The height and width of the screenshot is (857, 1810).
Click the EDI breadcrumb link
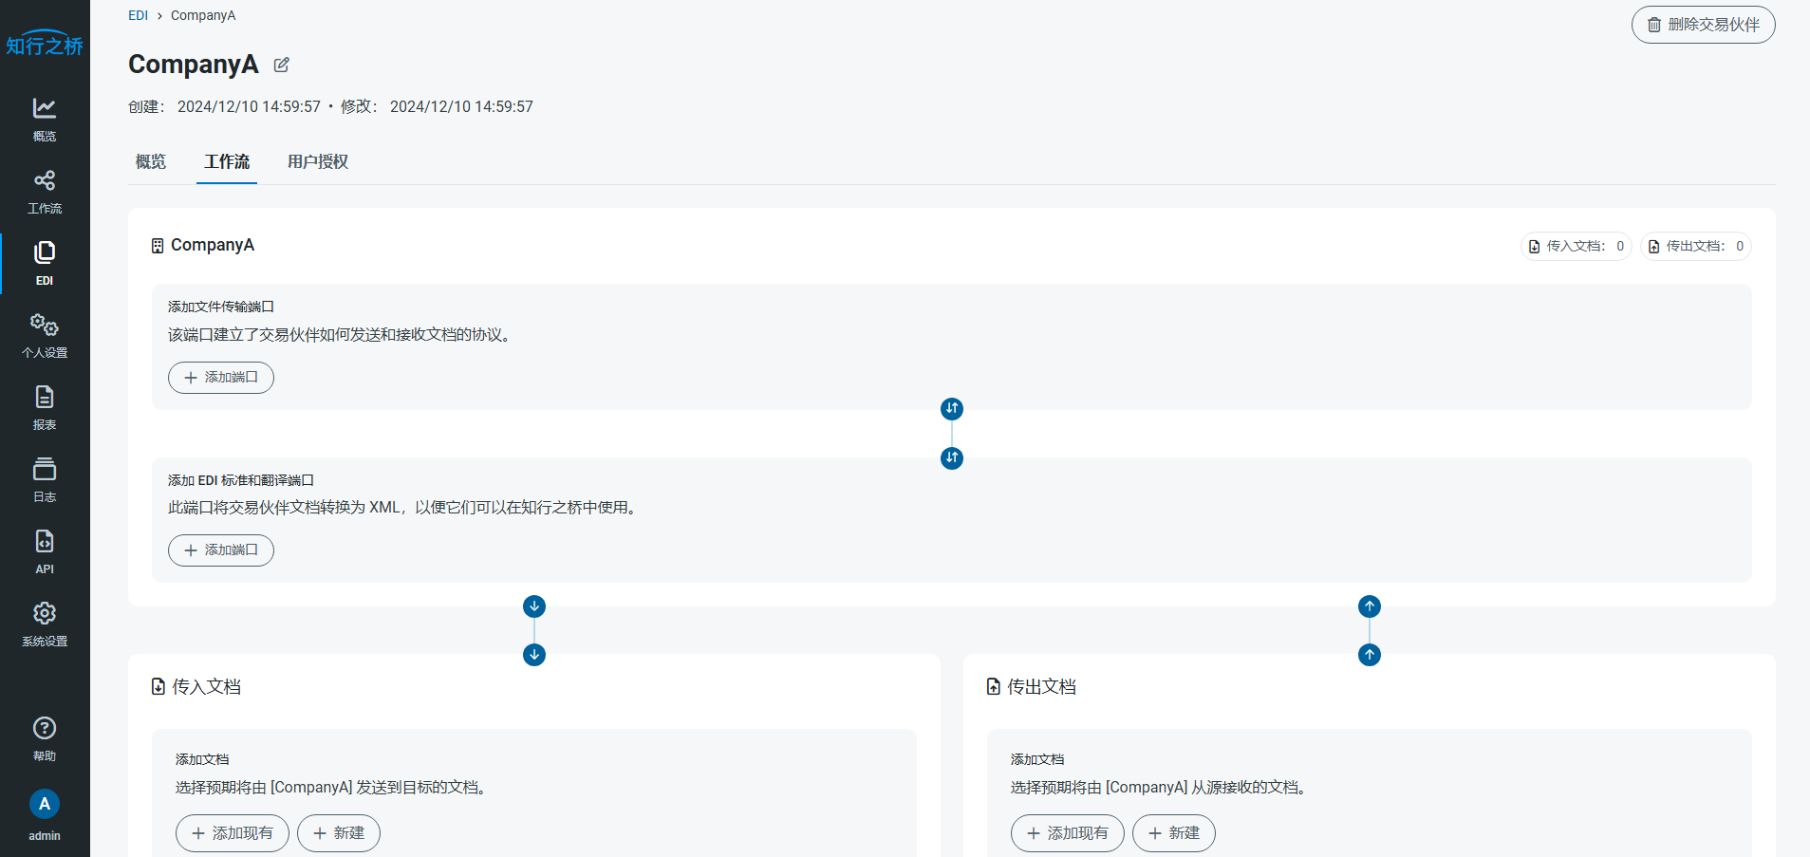coord(139,15)
